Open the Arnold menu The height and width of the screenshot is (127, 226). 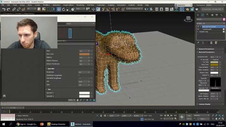click(x=140, y=5)
